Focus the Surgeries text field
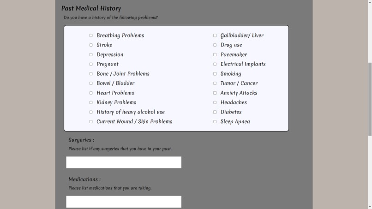This screenshot has height=209, width=372. click(124, 162)
